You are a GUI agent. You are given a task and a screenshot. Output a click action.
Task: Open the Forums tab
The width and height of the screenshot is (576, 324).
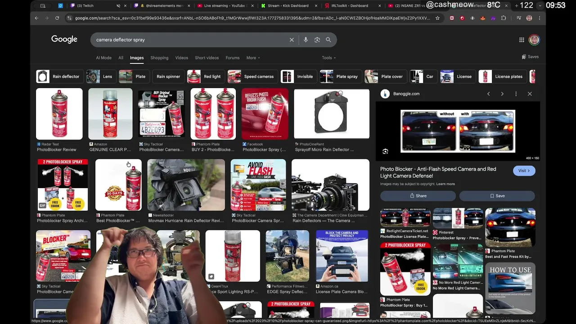click(233, 58)
